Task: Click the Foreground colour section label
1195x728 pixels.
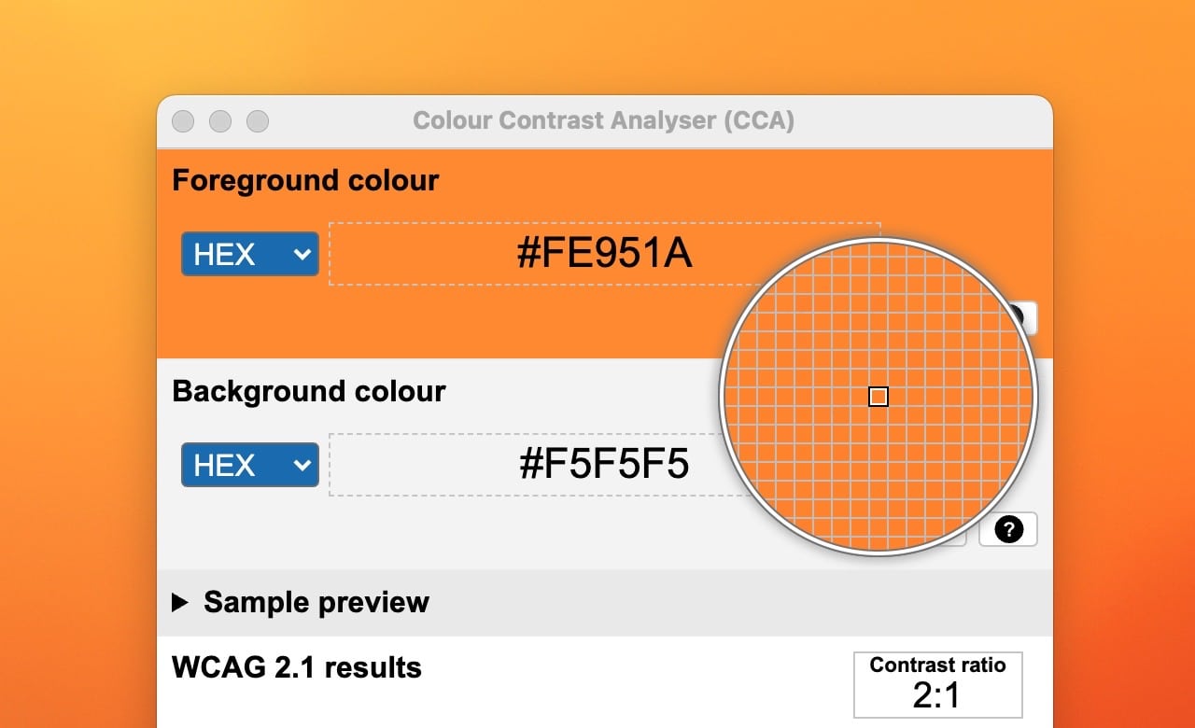Action: coord(305,179)
